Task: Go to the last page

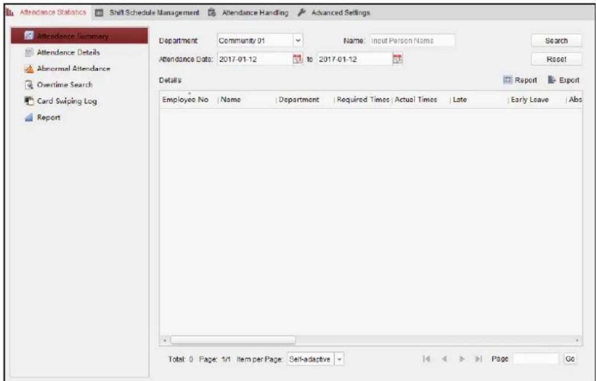Action: coord(479,359)
